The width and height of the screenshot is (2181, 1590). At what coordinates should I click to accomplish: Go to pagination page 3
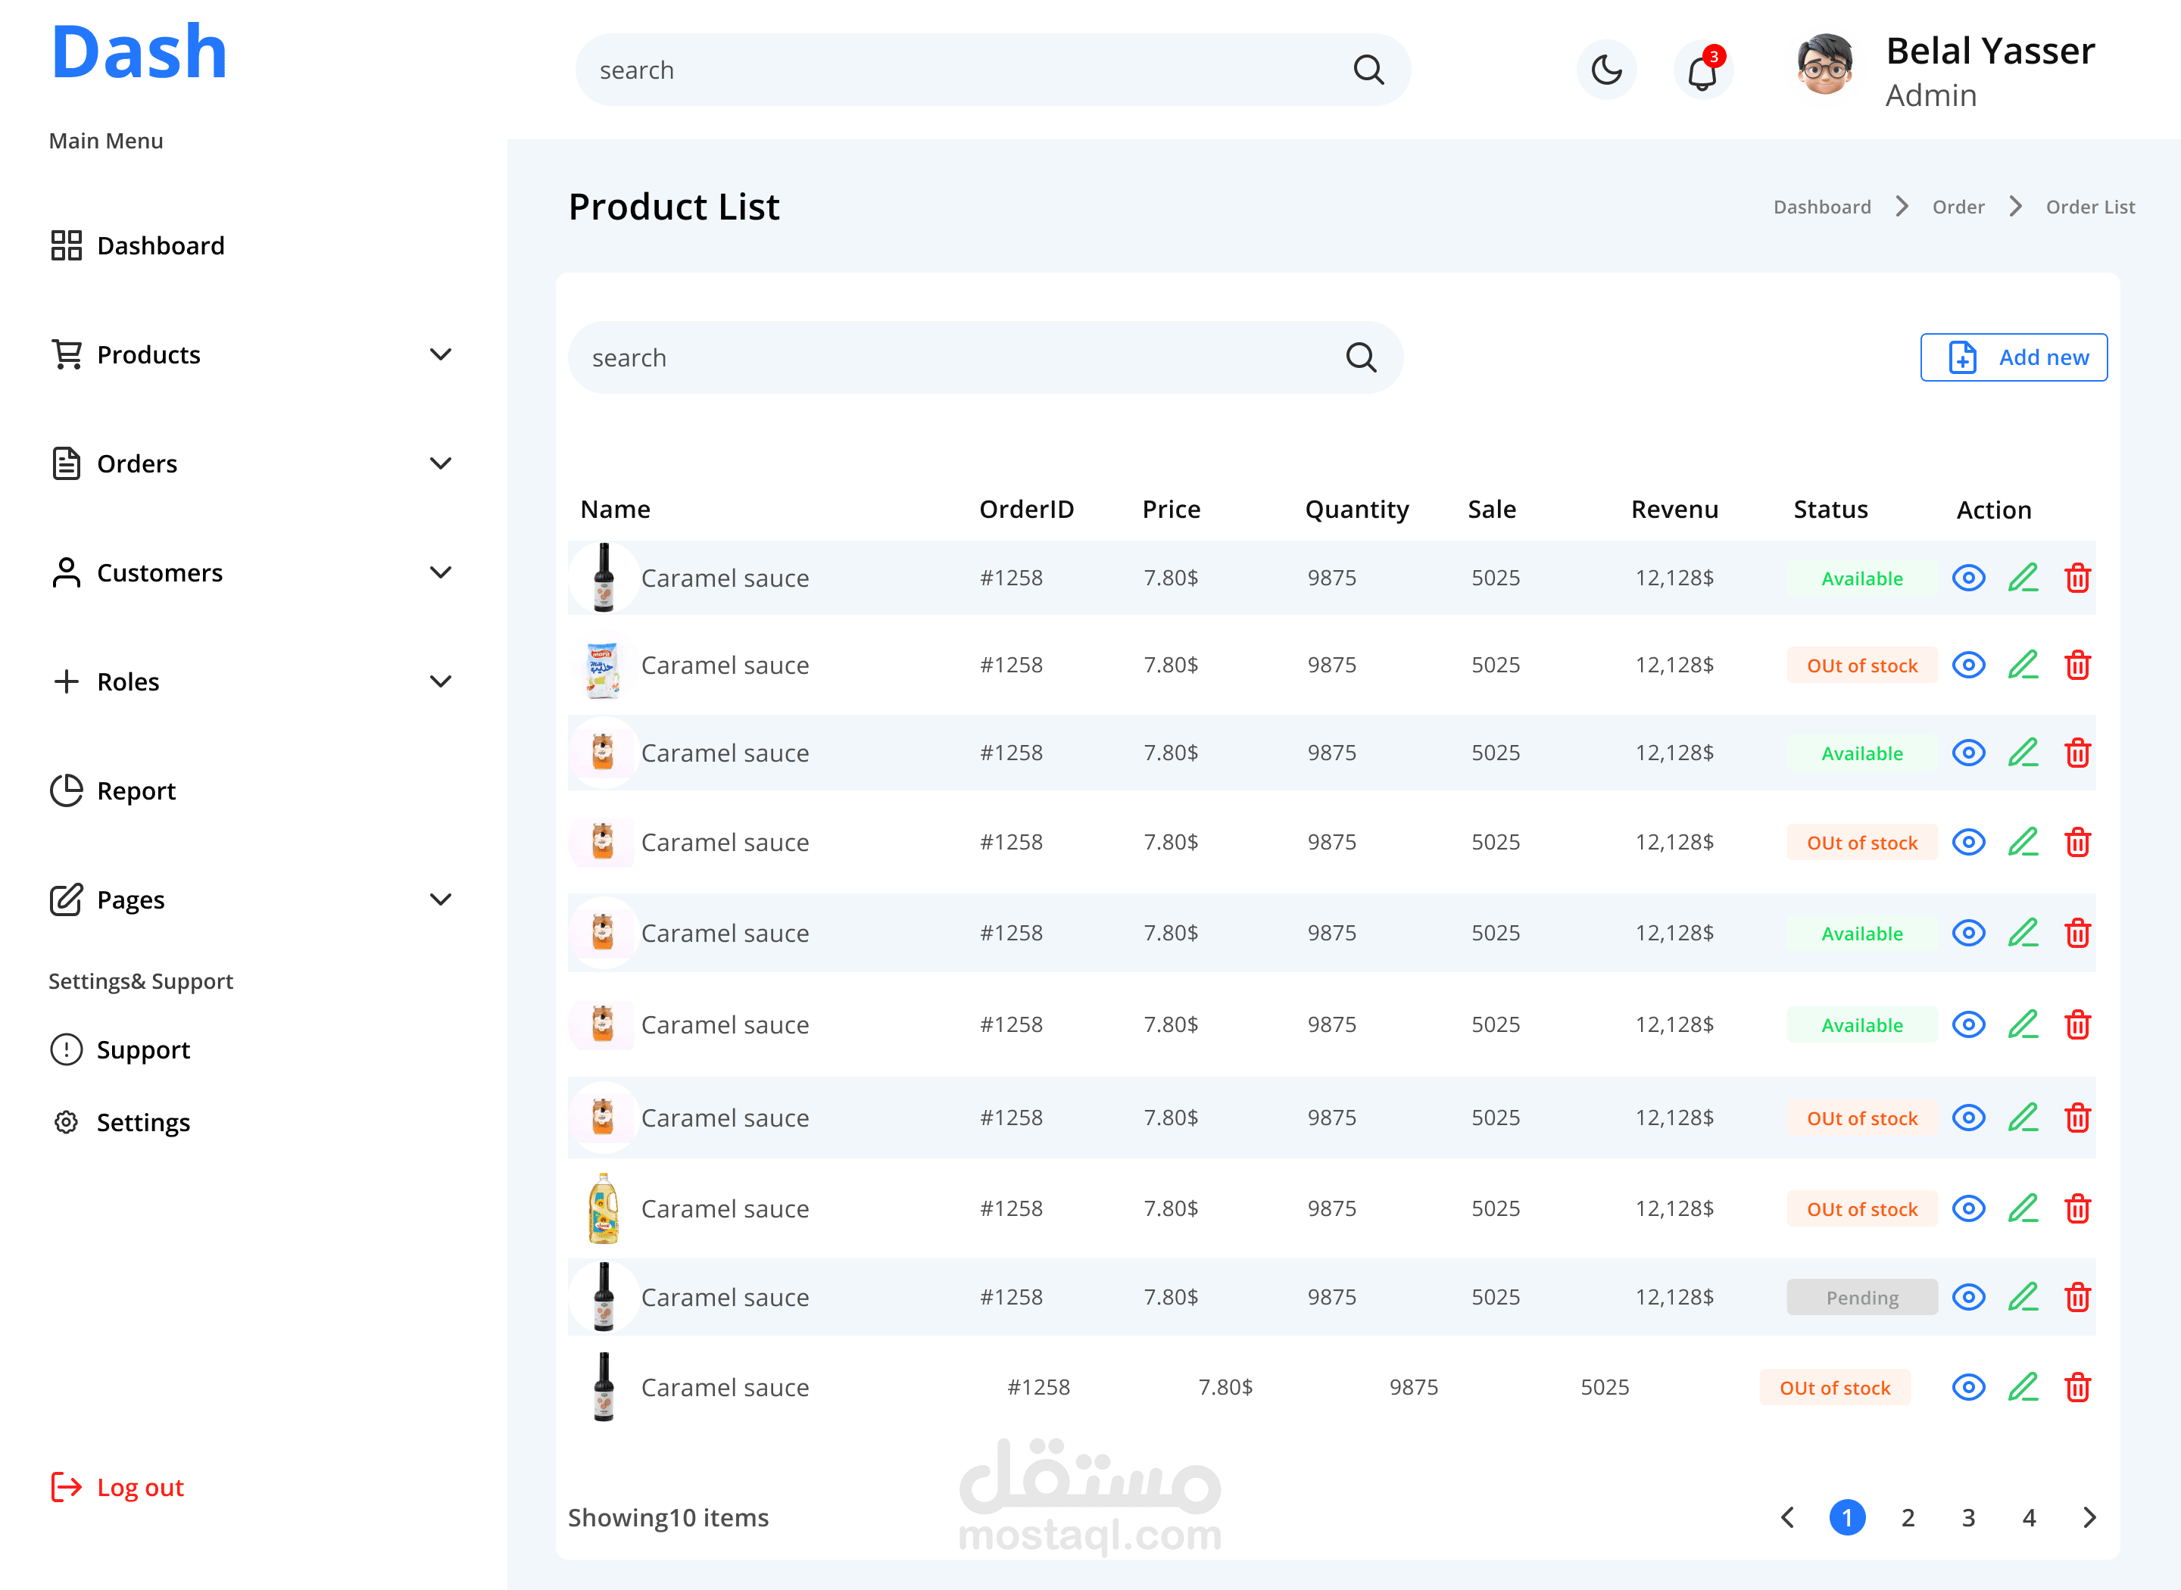[1968, 1518]
